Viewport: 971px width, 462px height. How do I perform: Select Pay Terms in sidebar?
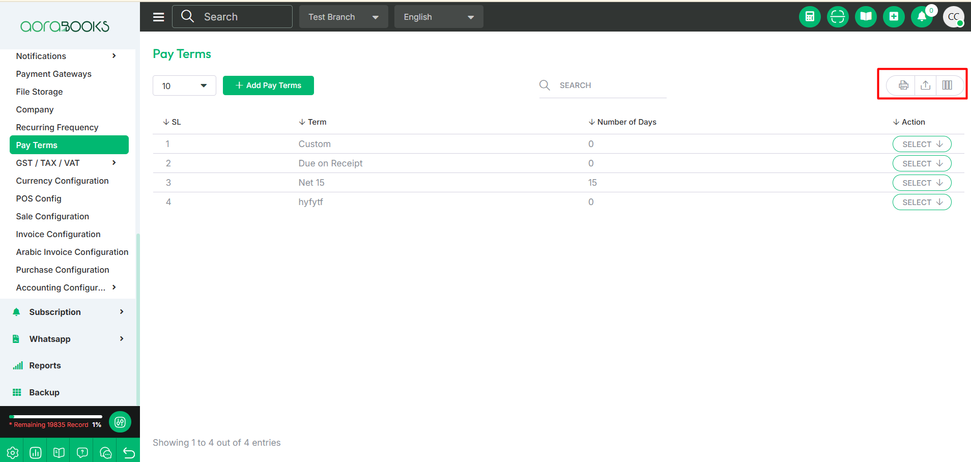(x=69, y=145)
